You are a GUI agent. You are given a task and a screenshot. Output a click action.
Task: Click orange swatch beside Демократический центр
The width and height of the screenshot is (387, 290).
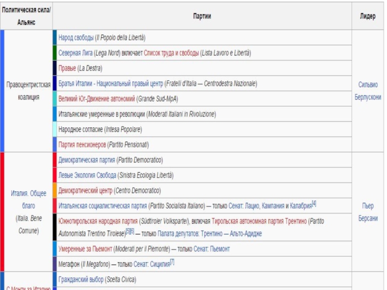click(55, 190)
